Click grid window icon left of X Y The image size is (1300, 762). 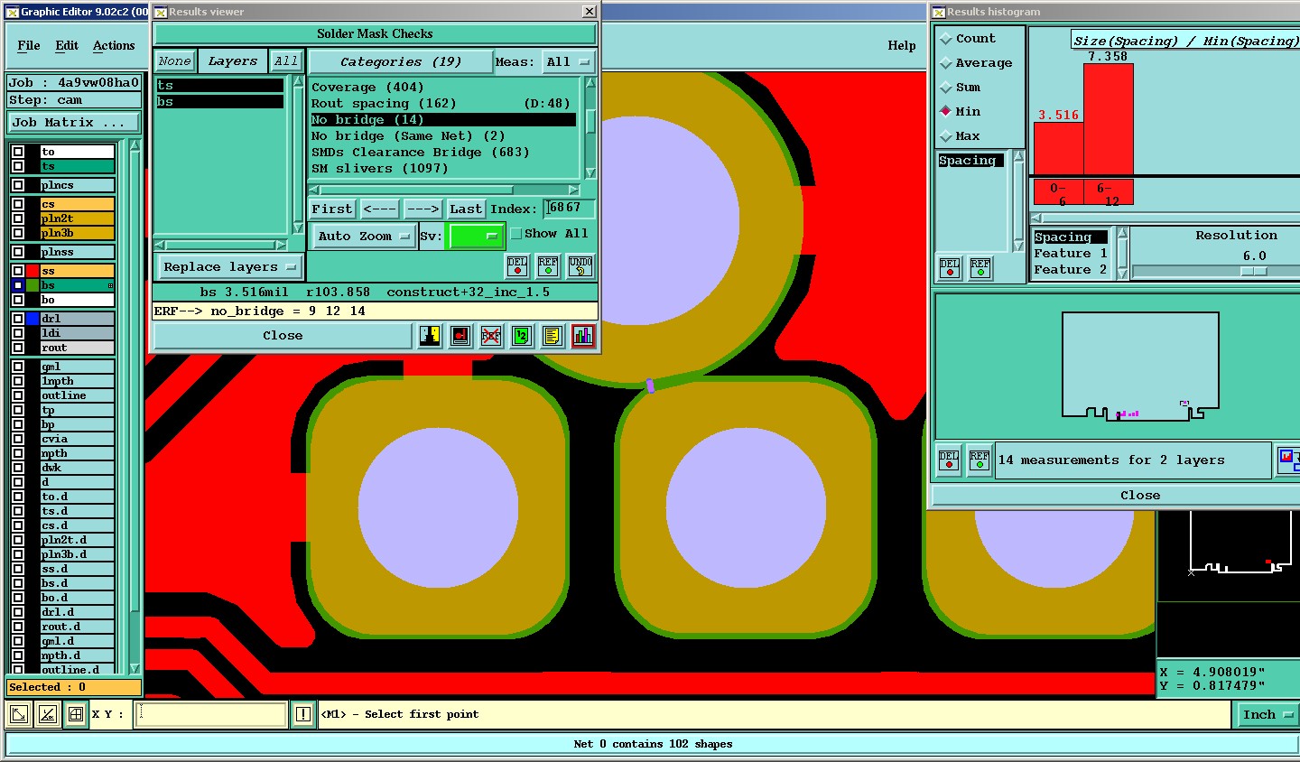tap(76, 715)
